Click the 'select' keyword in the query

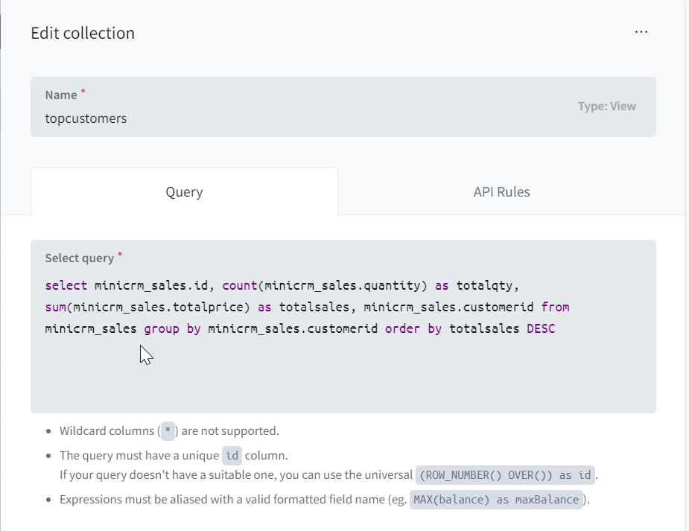66,285
